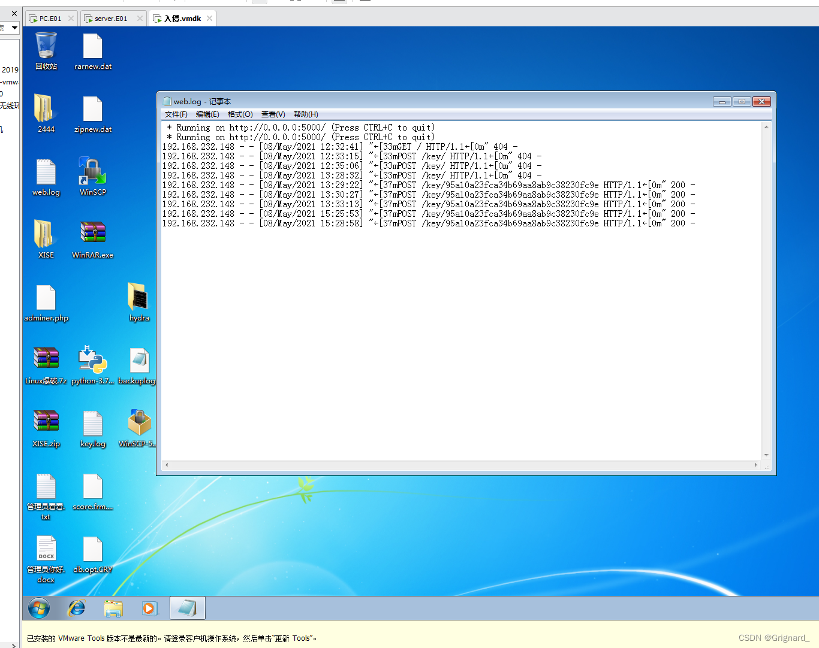The height and width of the screenshot is (648, 819).
Task: Select the adminer.php file icon
Action: click(46, 302)
